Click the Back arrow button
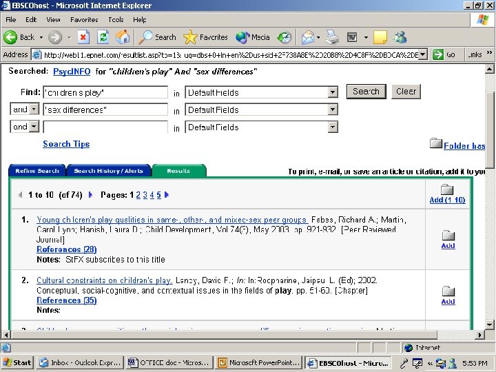This screenshot has width=496, height=372. 10,37
